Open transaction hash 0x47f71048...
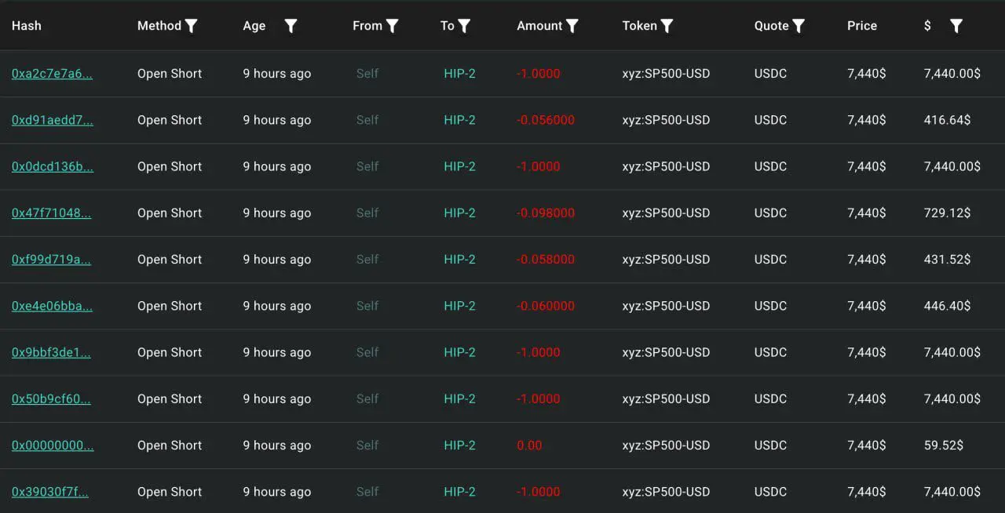The height and width of the screenshot is (513, 1005). (x=51, y=213)
